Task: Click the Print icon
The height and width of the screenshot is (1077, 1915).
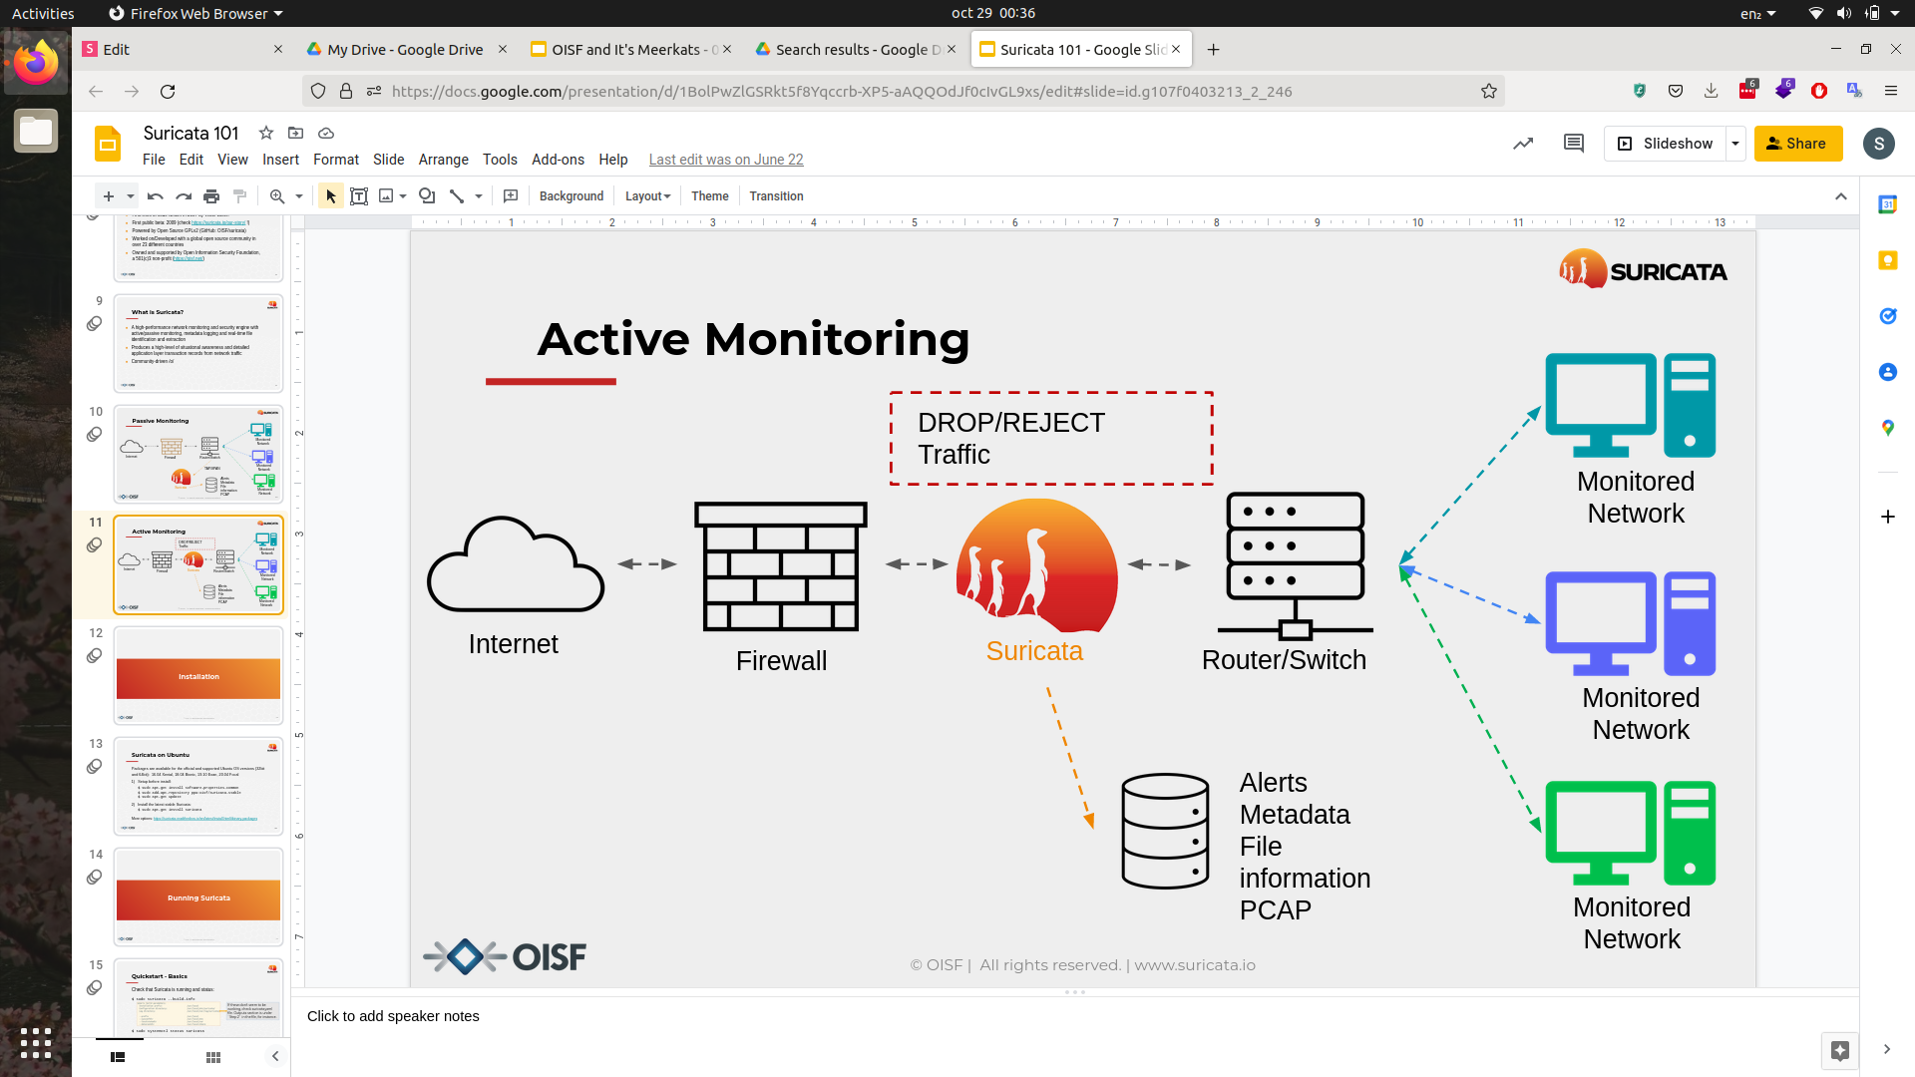Action: pyautogui.click(x=211, y=196)
